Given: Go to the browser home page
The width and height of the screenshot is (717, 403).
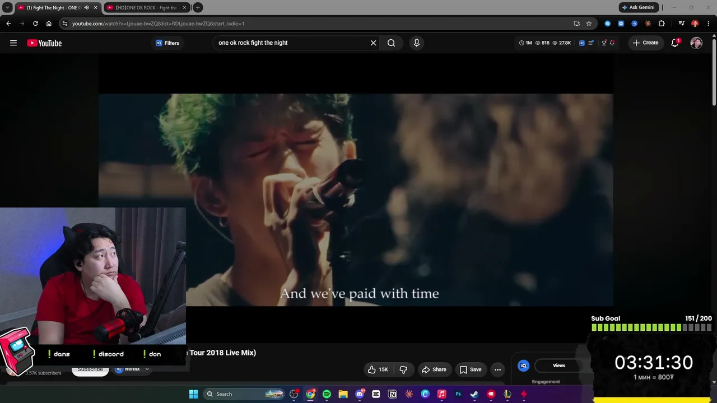Looking at the screenshot, I should point(49,24).
